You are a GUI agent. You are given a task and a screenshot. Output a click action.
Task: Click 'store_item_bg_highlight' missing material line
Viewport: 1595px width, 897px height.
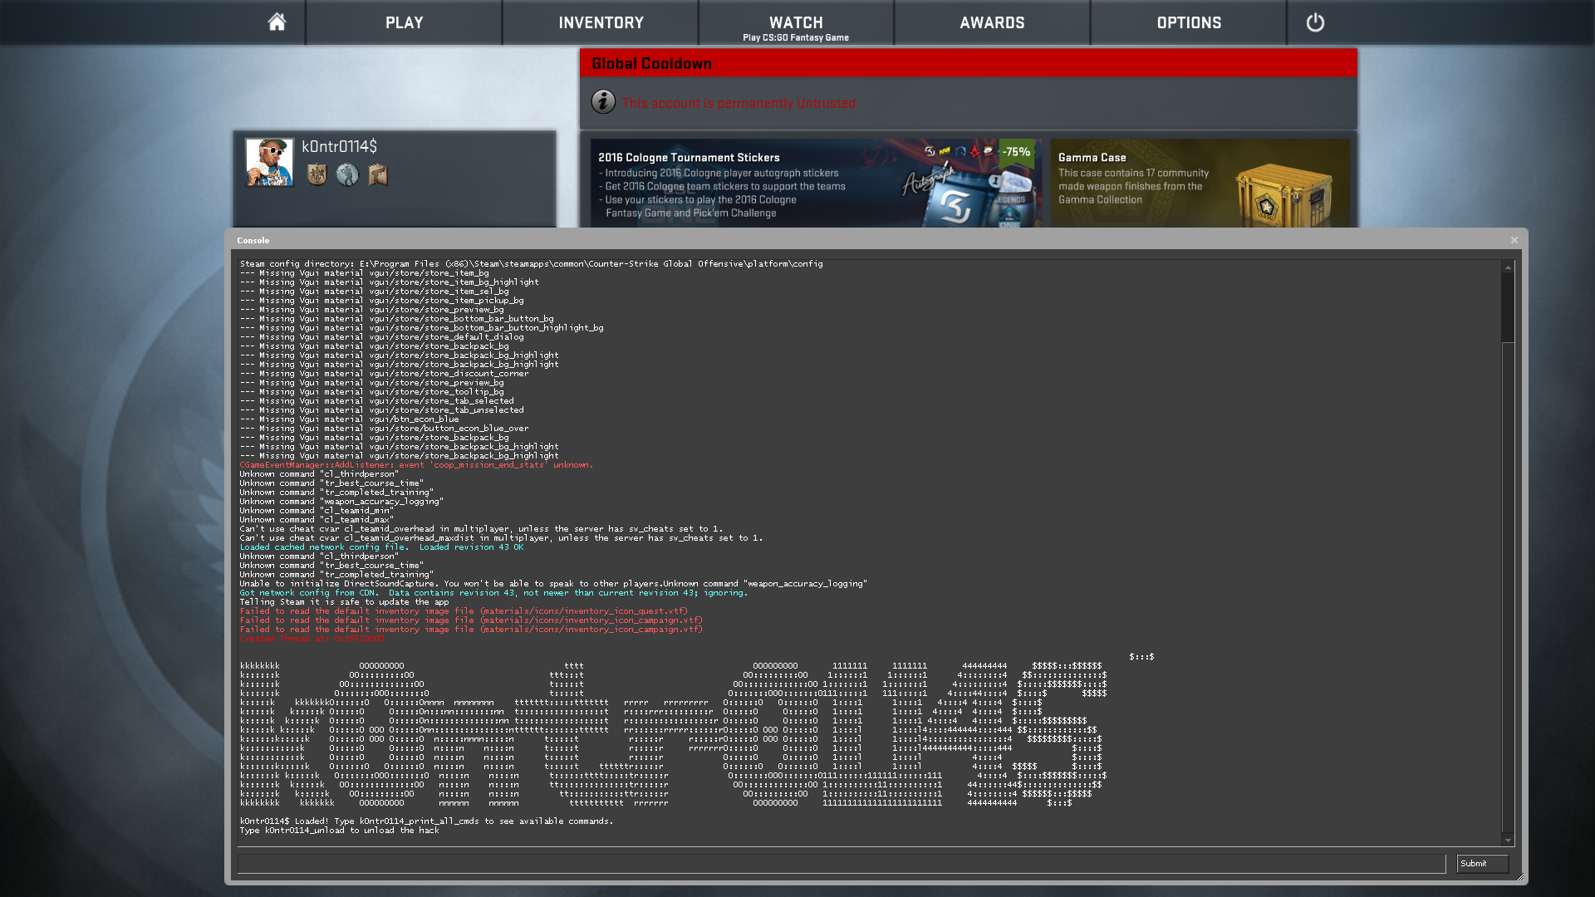tap(389, 282)
